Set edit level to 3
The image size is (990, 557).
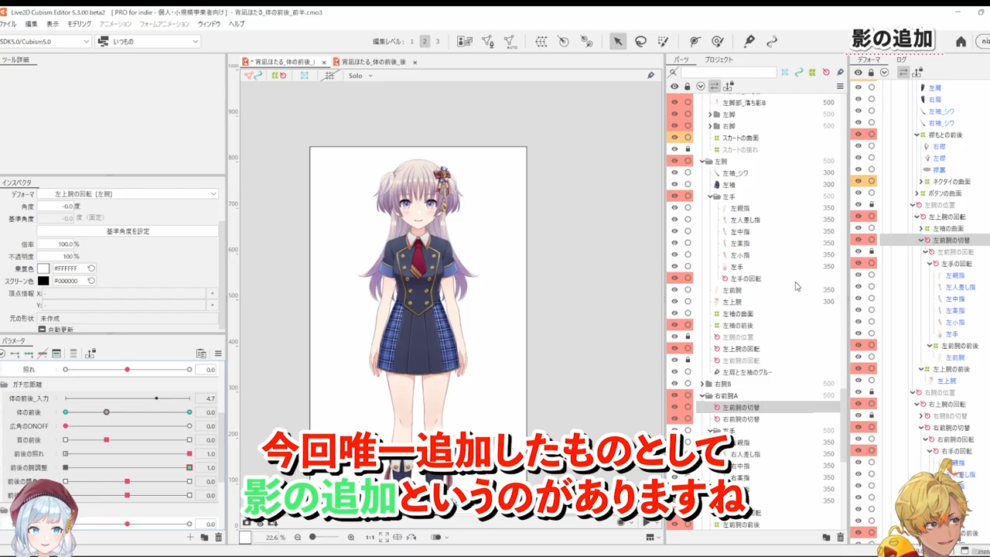pos(437,42)
